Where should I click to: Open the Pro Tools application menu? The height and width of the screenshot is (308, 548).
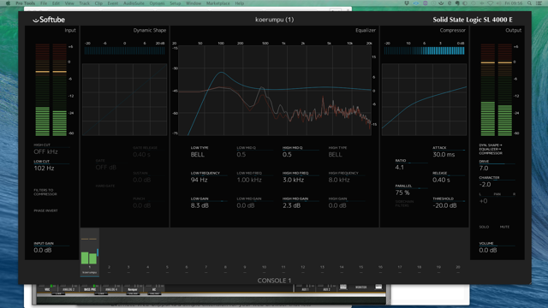point(25,3)
